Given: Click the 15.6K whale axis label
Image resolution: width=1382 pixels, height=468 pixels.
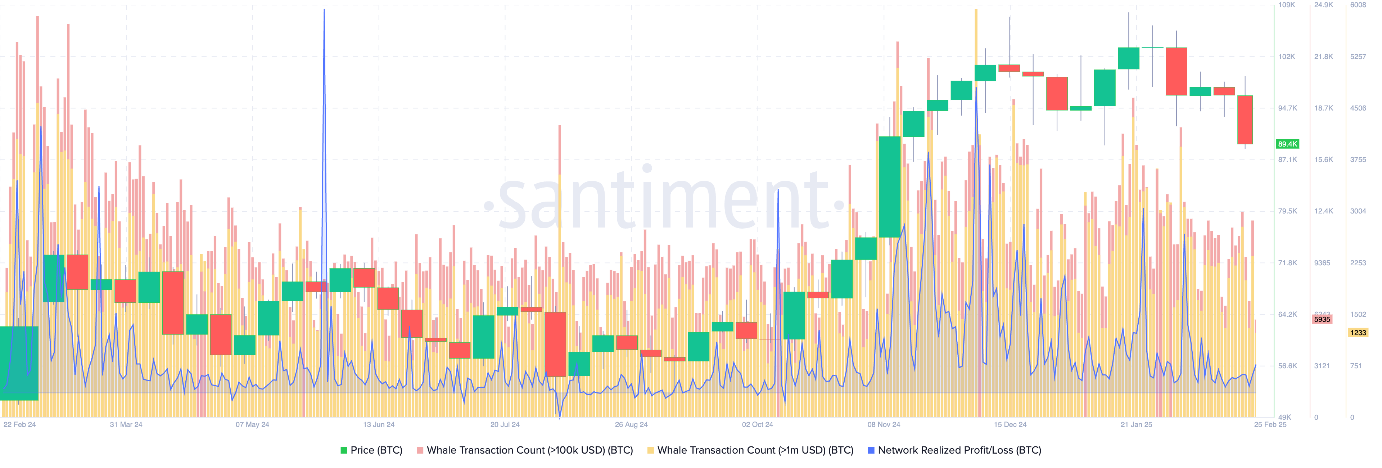Looking at the screenshot, I should (1324, 159).
